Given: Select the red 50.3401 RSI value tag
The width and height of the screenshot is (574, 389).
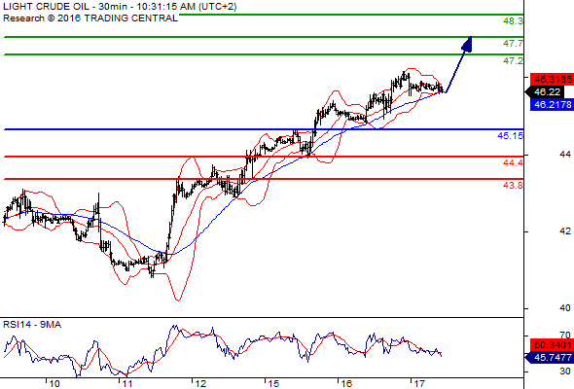Looking at the screenshot, I should [x=552, y=344].
